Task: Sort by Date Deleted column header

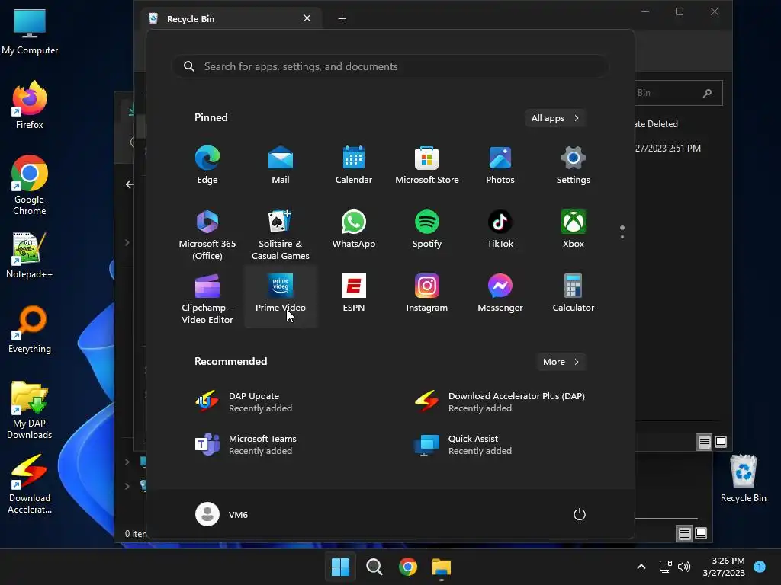Action: (x=657, y=124)
